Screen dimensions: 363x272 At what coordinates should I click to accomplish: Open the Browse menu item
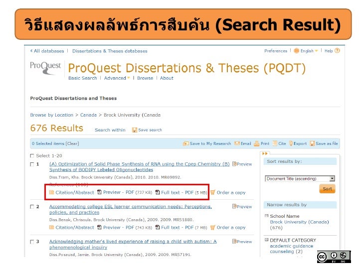pos(145,78)
